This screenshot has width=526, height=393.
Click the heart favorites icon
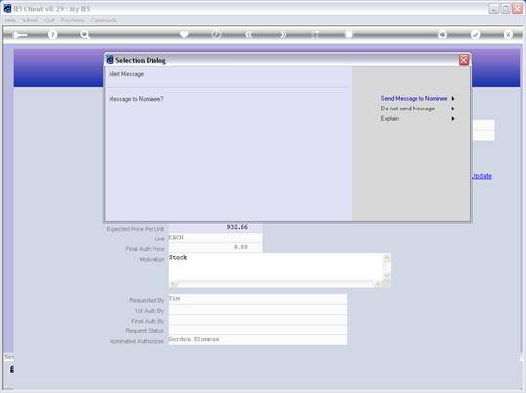pos(184,34)
